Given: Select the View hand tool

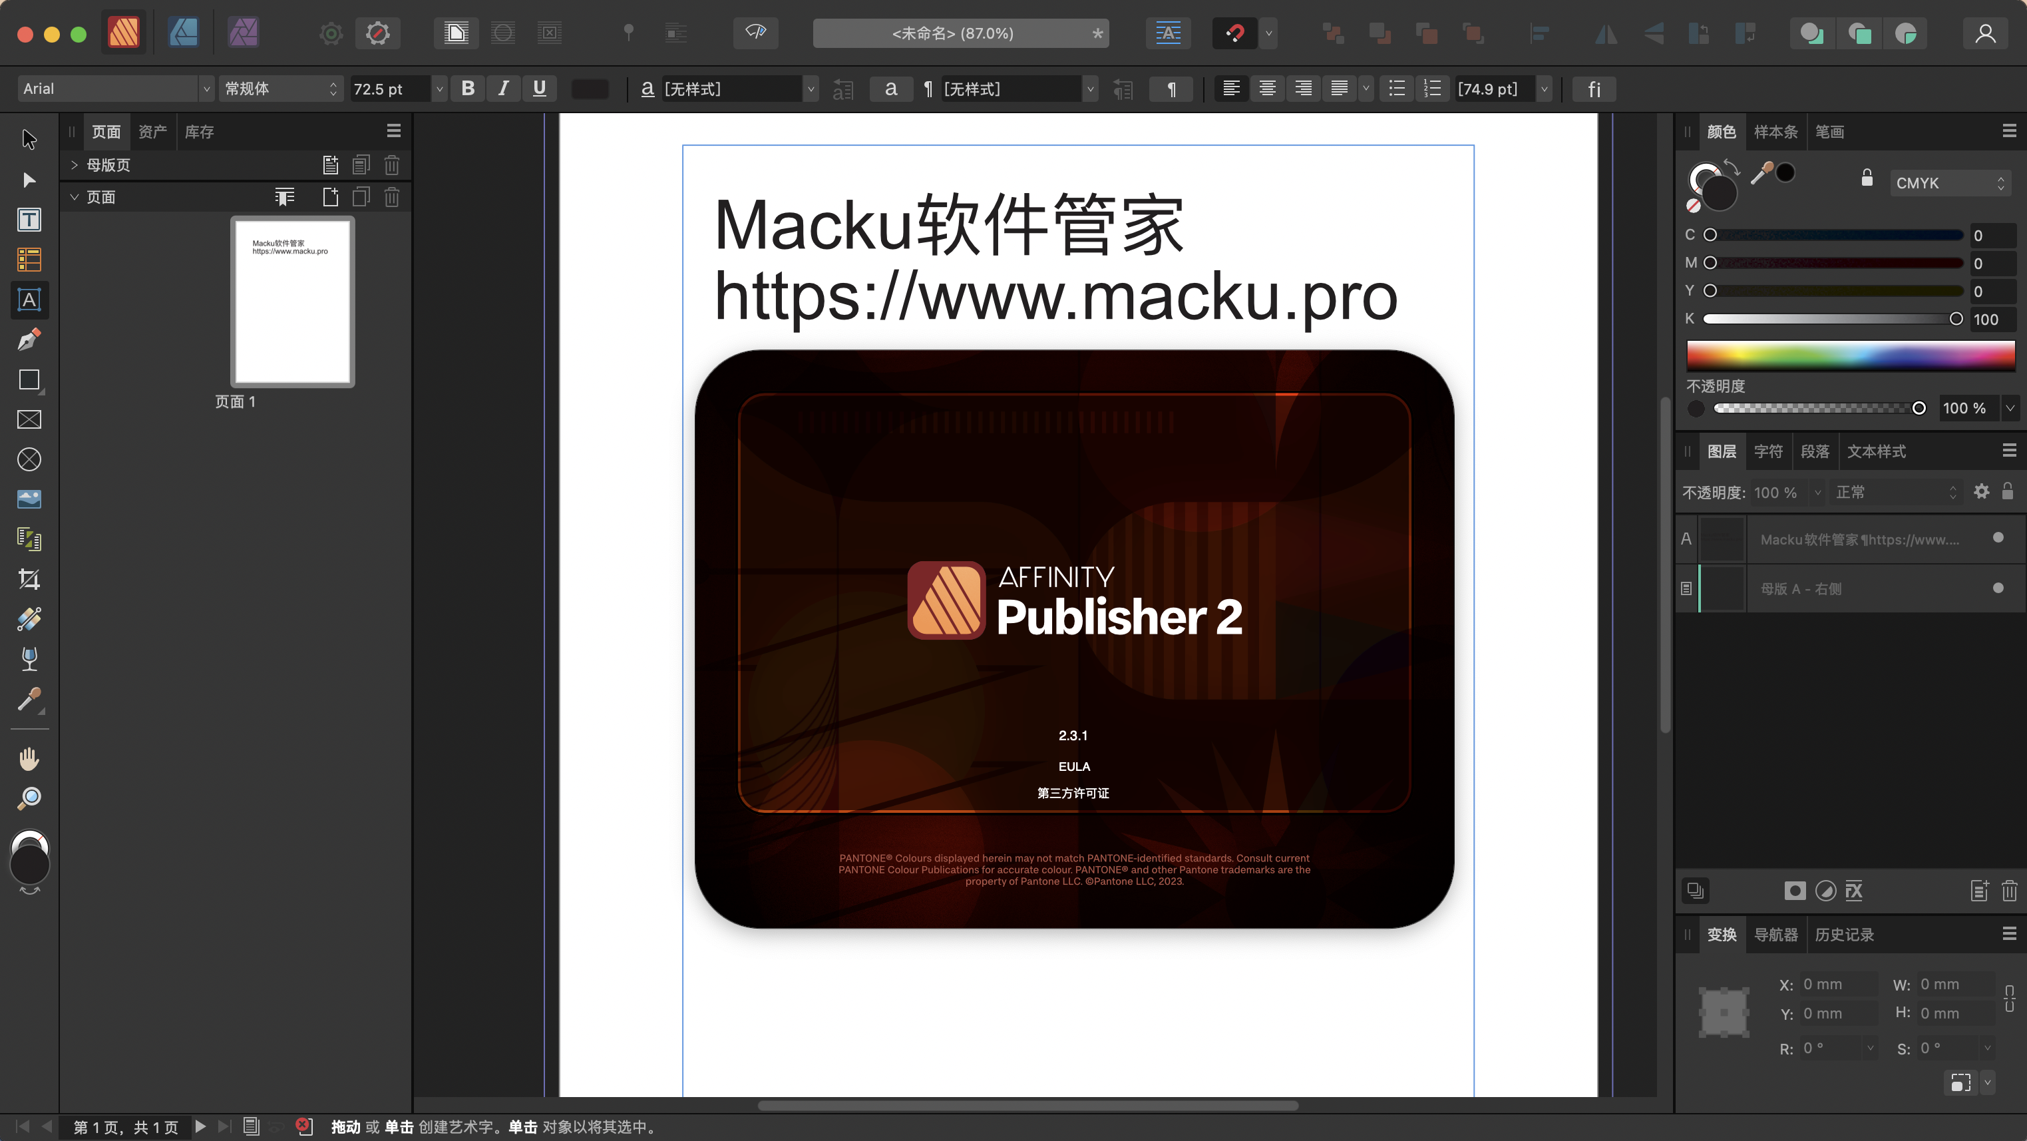Looking at the screenshot, I should [29, 759].
